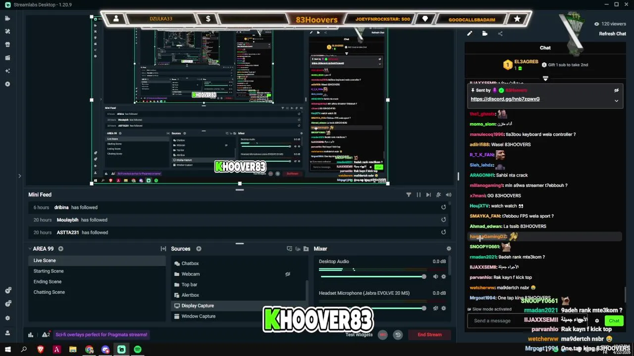Switch to Chatting Scene
This screenshot has width=634, height=356.
click(97, 292)
